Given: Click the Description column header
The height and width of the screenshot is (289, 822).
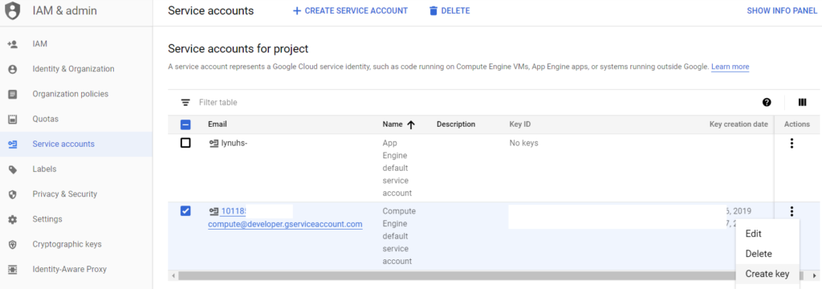Looking at the screenshot, I should (x=456, y=124).
